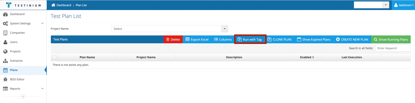Collapse the sidebar with double-chevron icon

(23, 96)
